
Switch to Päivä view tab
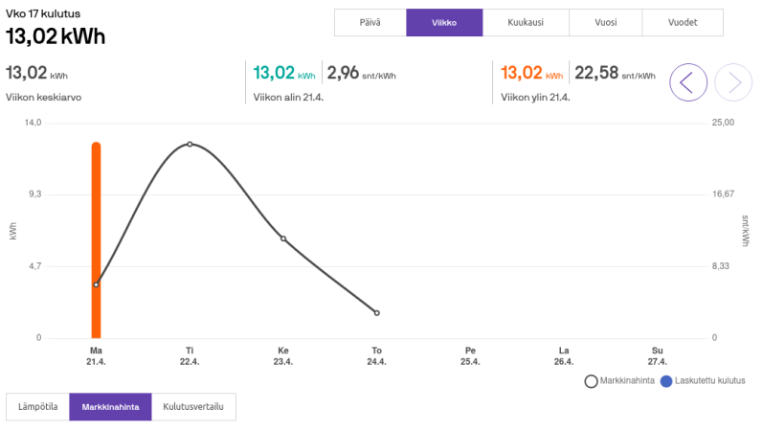(370, 22)
